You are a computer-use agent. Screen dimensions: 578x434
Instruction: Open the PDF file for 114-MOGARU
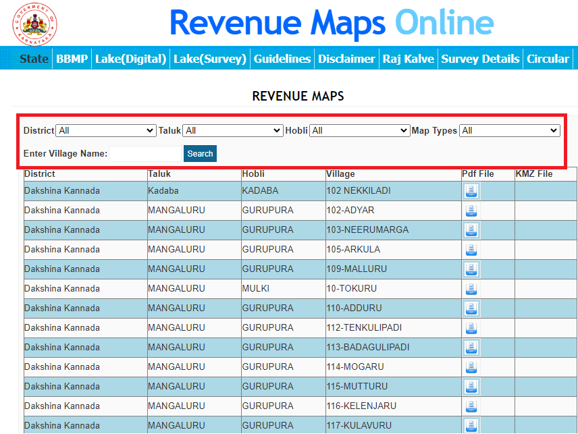(x=471, y=367)
